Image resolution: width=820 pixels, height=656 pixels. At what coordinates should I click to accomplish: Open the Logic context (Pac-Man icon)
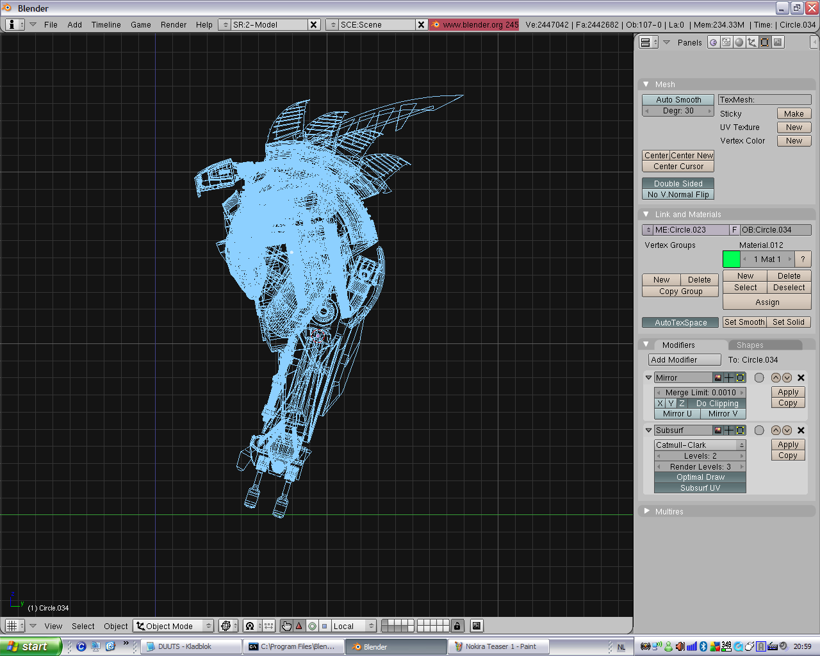(713, 42)
